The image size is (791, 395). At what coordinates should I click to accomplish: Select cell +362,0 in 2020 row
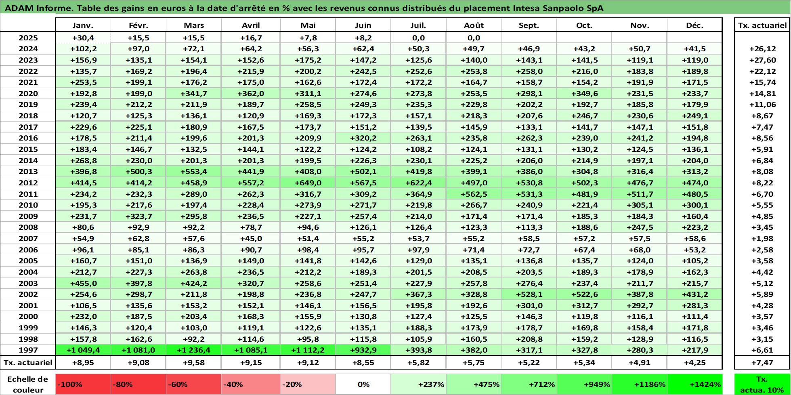pyautogui.click(x=251, y=93)
